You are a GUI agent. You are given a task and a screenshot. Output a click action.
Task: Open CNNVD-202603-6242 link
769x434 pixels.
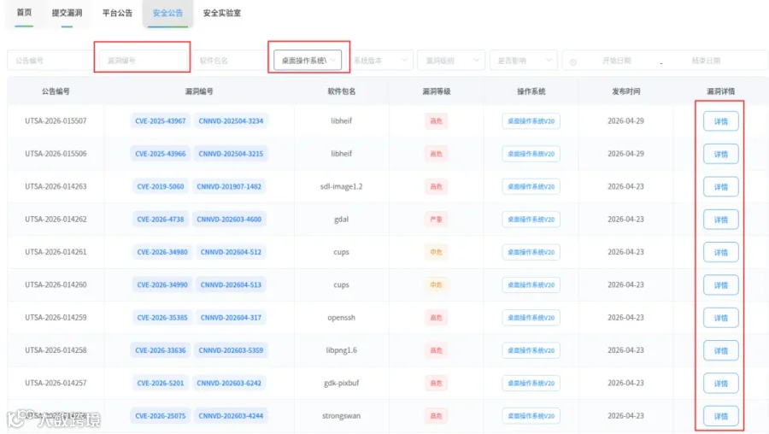[229, 383]
